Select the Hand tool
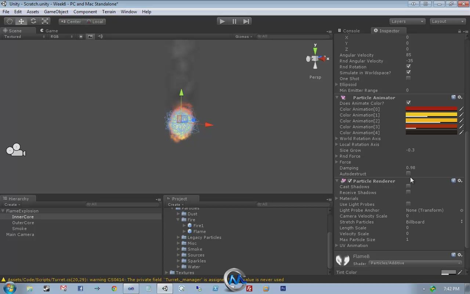 tap(9, 21)
